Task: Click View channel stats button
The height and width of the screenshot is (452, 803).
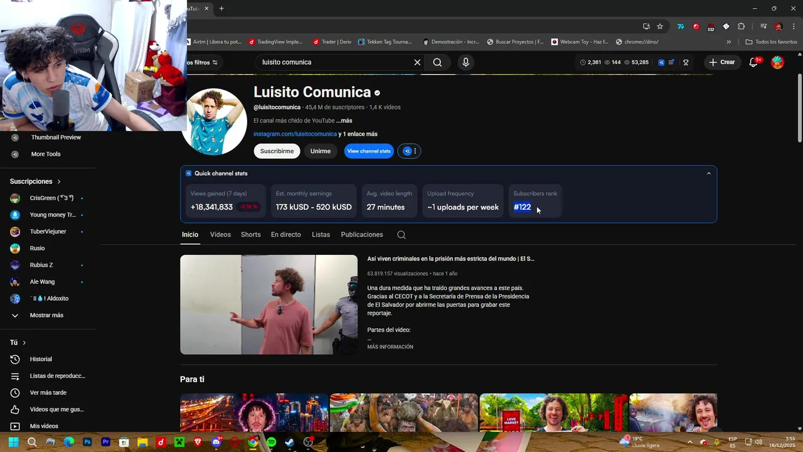Action: (x=369, y=151)
